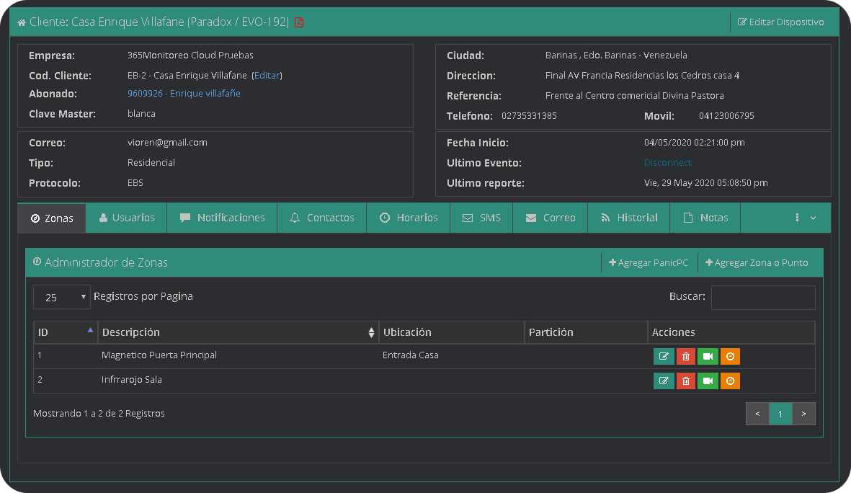The width and height of the screenshot is (851, 493).
Task: Click the PDF export icon beside client title
Action: tap(299, 22)
